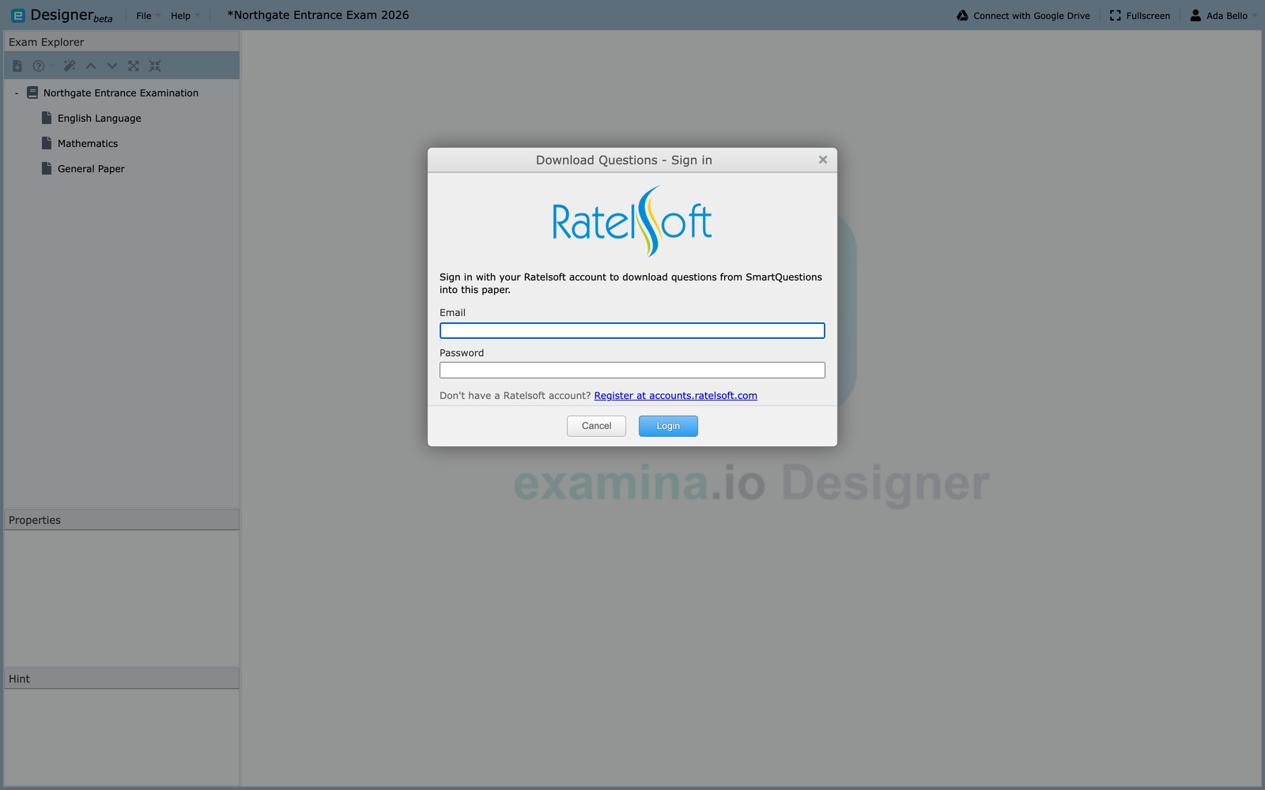Click the page icon beside Mathematics

point(47,143)
